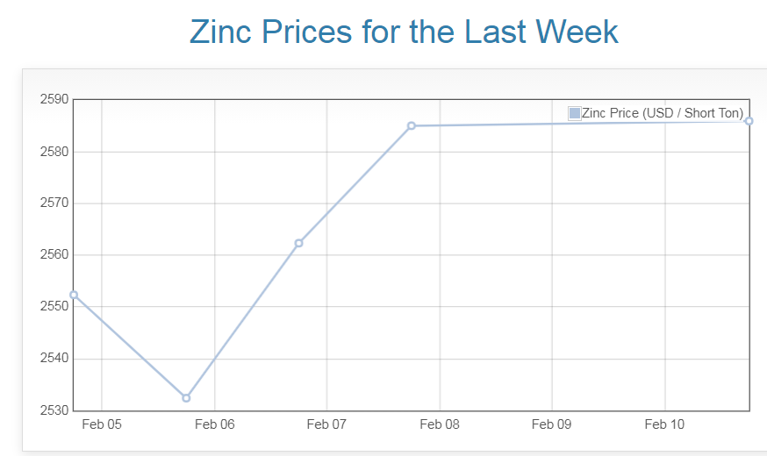Viewport: 767px width, 456px height.
Task: Click the 2560 y-axis label
Action: pos(54,255)
